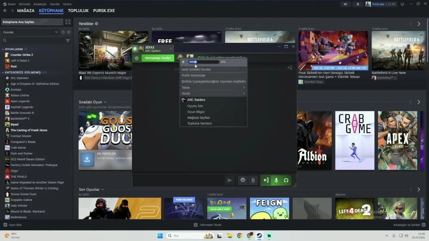Open Yenilikler settings gear
The width and height of the screenshot is (429, 241).
point(97,24)
